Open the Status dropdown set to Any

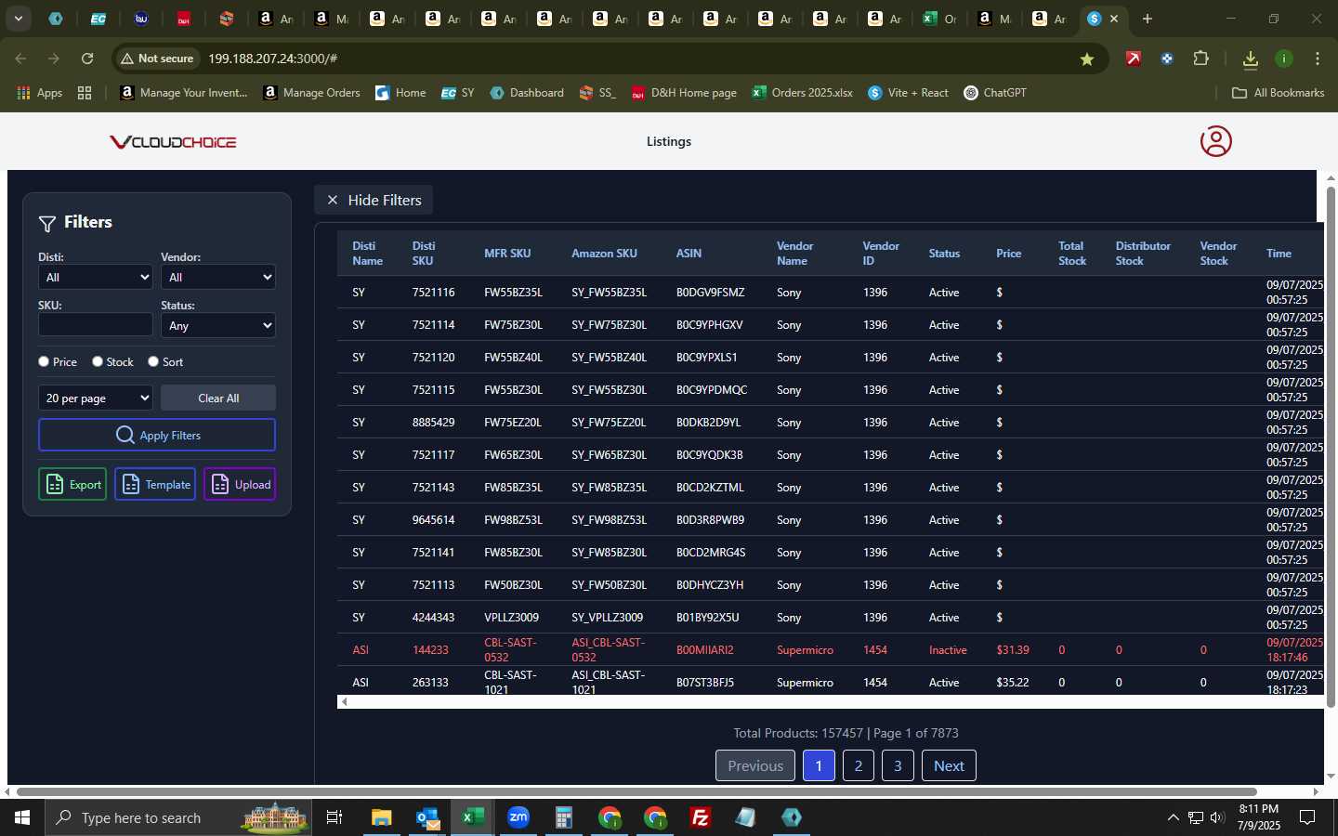coord(218,325)
